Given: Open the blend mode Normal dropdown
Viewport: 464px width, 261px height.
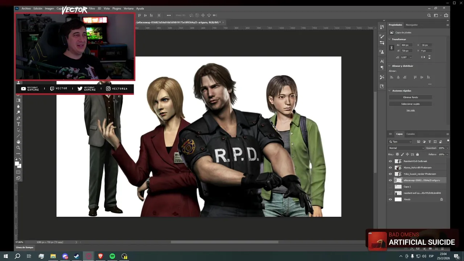Looking at the screenshot, I should click(406, 148).
